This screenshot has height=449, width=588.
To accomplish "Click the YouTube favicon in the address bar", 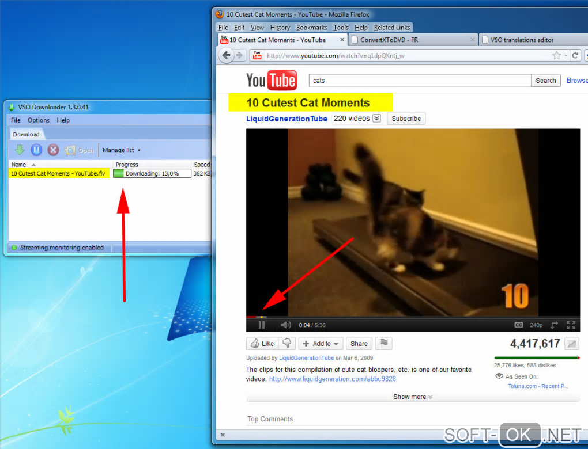I will click(x=257, y=55).
